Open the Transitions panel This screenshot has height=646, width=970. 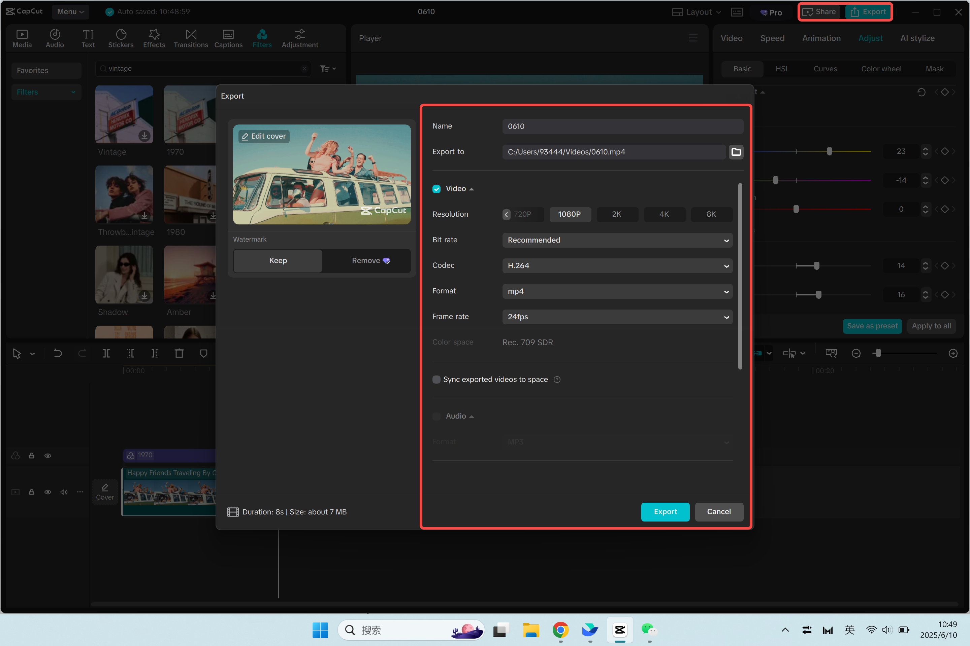pos(191,38)
